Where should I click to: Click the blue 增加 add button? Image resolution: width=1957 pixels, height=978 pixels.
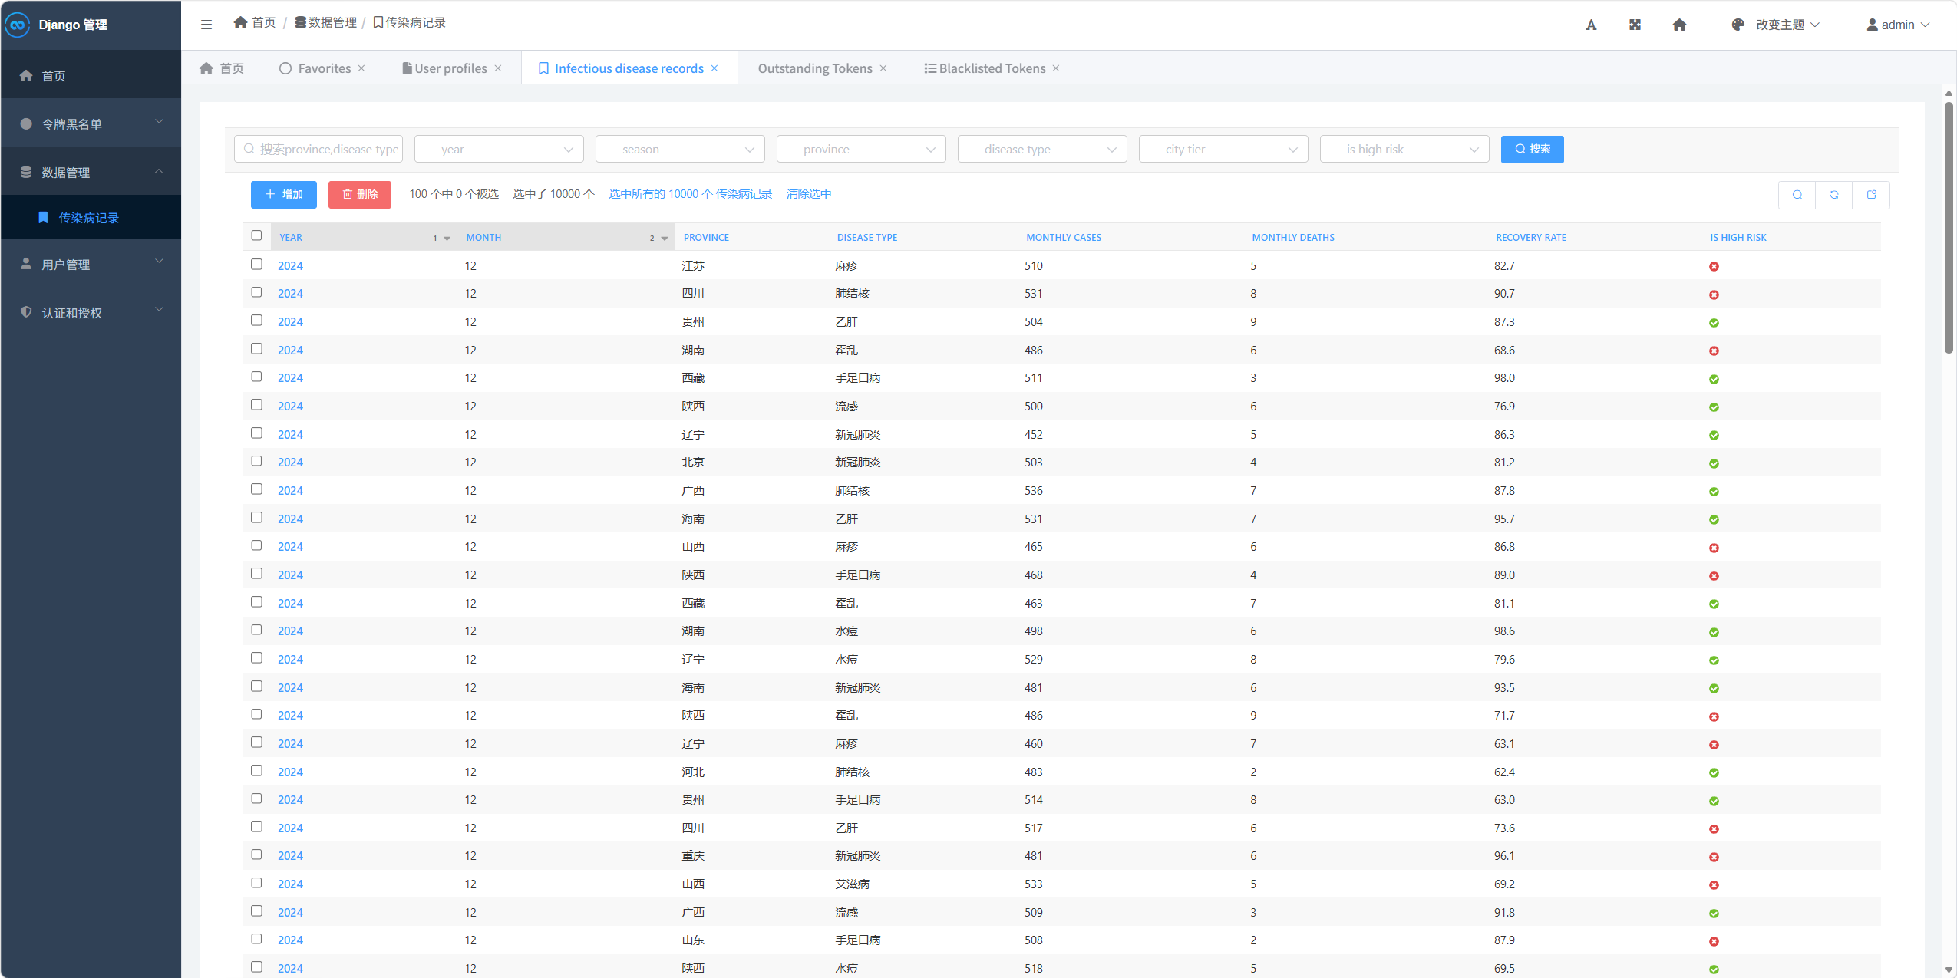point(283,195)
